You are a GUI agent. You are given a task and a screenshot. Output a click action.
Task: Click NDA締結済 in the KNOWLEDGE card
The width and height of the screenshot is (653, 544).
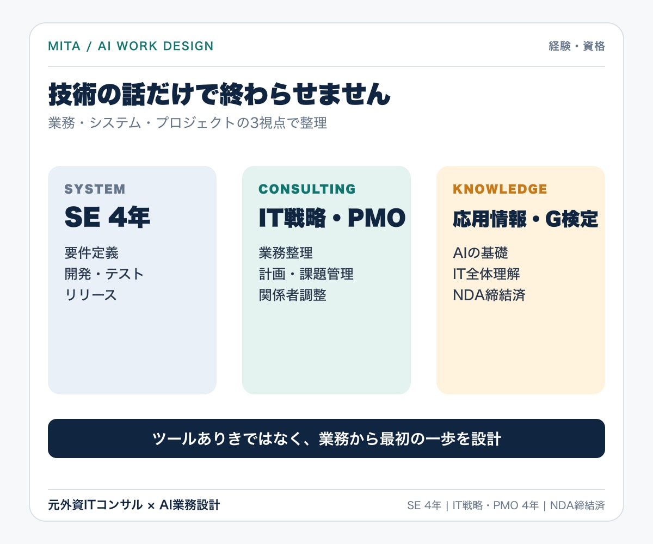[x=489, y=295]
